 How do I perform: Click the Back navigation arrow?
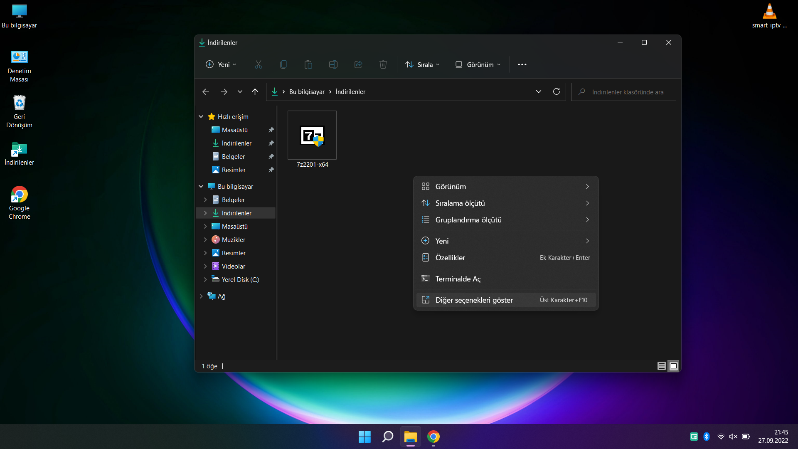pyautogui.click(x=205, y=91)
